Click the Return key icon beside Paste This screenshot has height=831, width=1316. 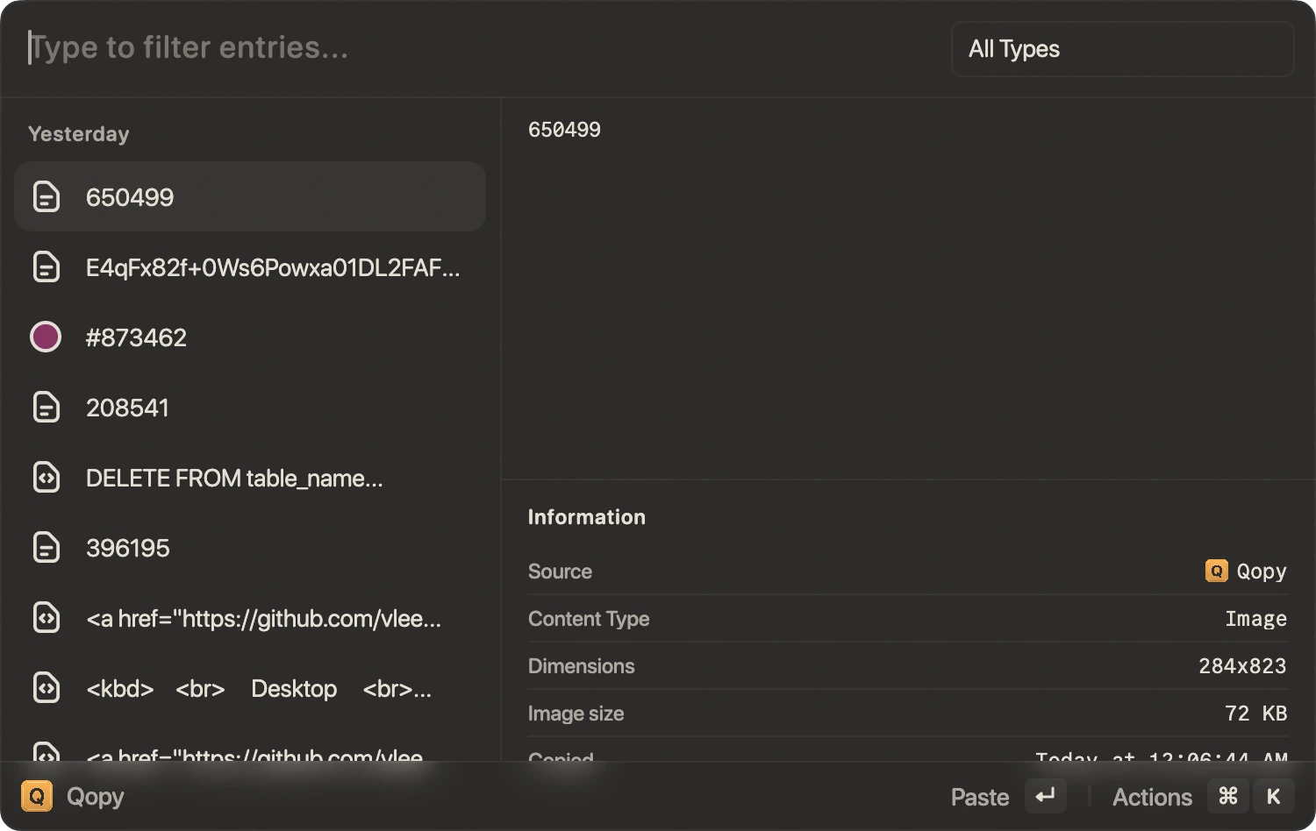click(x=1045, y=796)
